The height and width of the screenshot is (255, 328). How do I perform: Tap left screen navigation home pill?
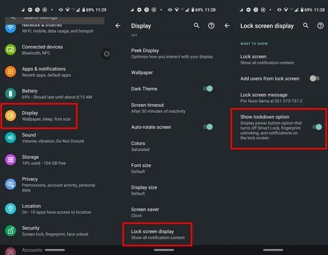coord(55,250)
